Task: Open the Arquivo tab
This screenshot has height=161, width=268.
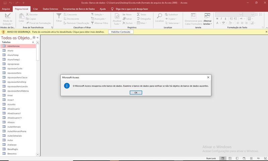Action: tap(6, 9)
